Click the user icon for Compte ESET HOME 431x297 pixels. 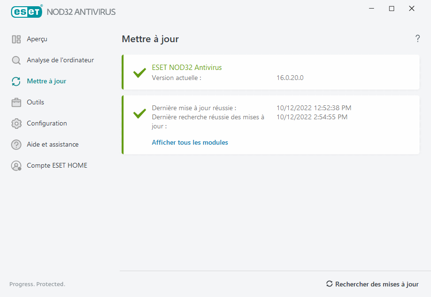(16, 166)
